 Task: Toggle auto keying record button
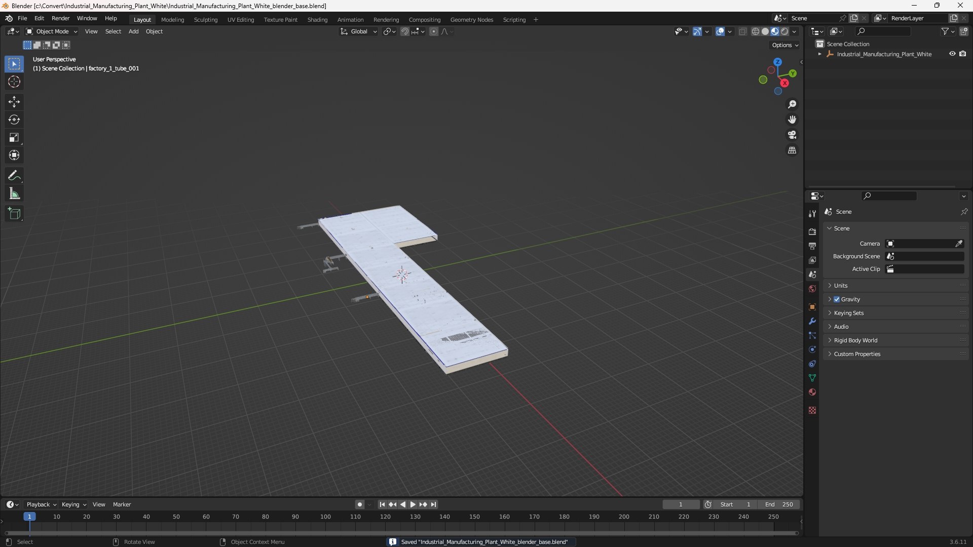tap(360, 504)
